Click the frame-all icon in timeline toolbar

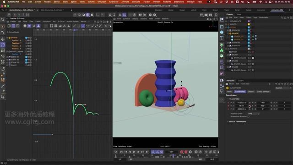(51, 26)
